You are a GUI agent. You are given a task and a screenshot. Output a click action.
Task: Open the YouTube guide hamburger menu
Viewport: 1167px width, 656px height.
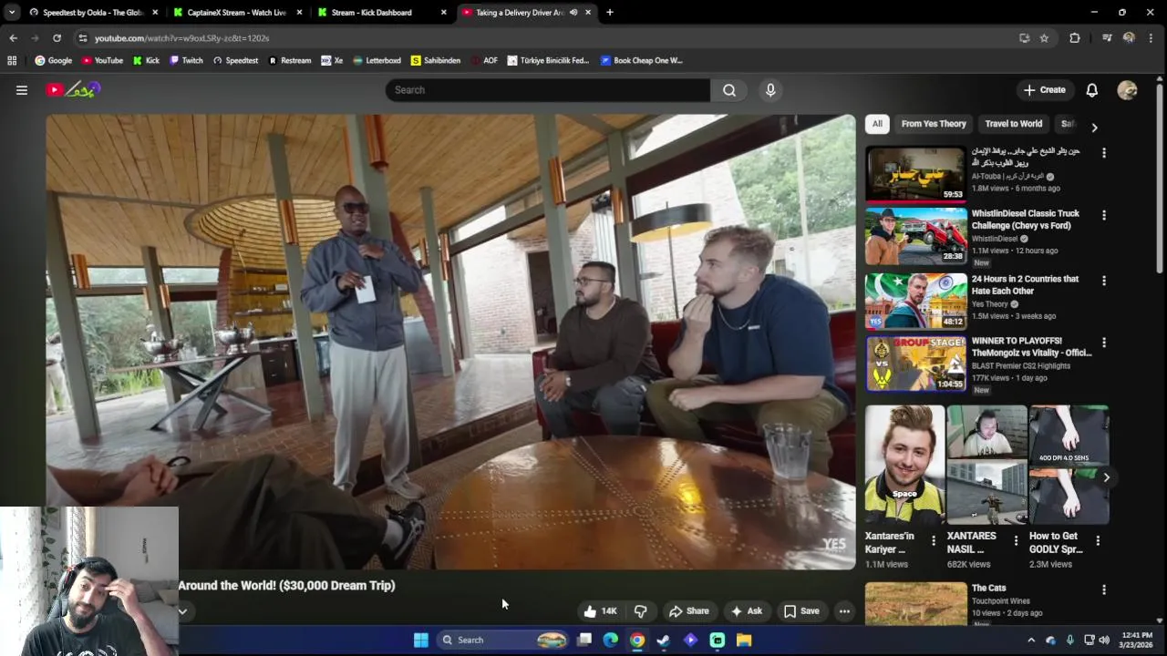(22, 90)
